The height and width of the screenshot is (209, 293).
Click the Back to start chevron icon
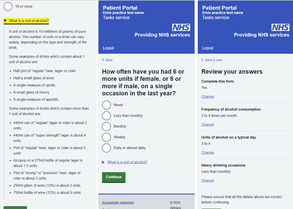pos(202,60)
